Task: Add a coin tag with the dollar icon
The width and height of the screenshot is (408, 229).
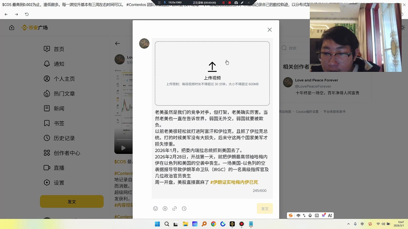Action: coord(165,209)
